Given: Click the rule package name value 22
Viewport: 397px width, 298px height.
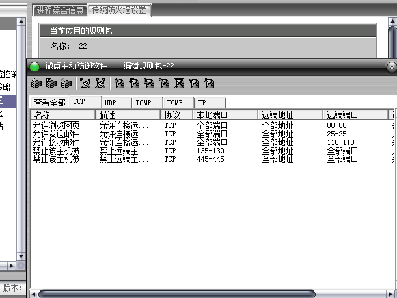Looking at the screenshot, I should tap(83, 46).
